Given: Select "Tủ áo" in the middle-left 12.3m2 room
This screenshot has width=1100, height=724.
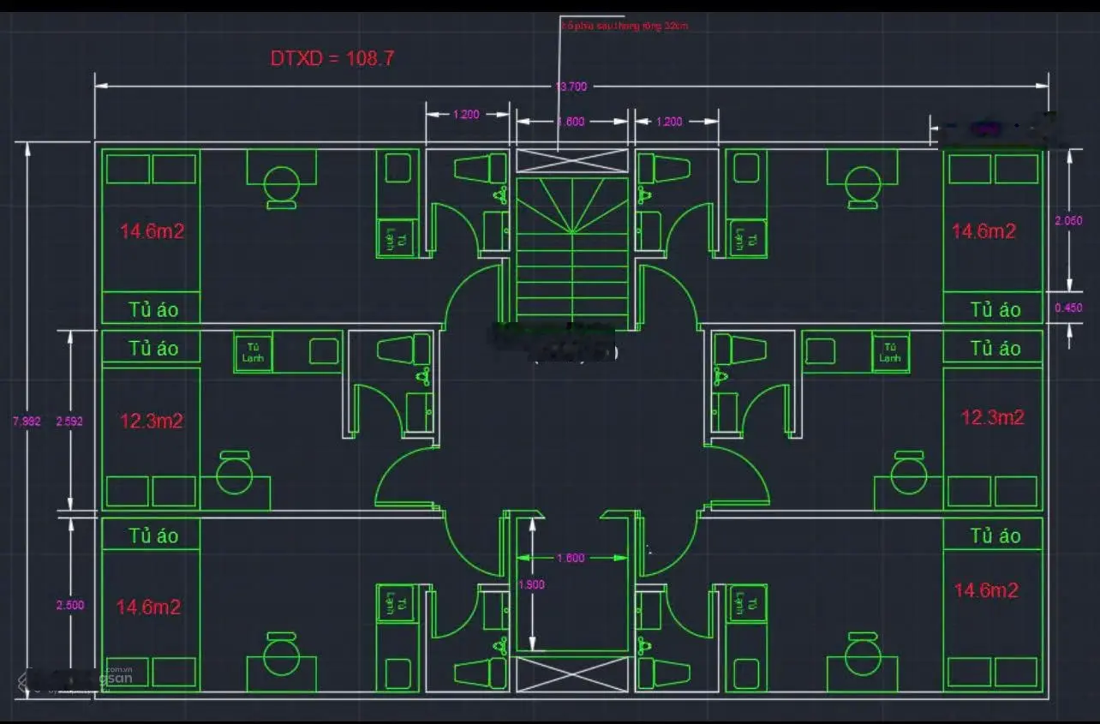Looking at the screenshot, I should click(x=154, y=348).
